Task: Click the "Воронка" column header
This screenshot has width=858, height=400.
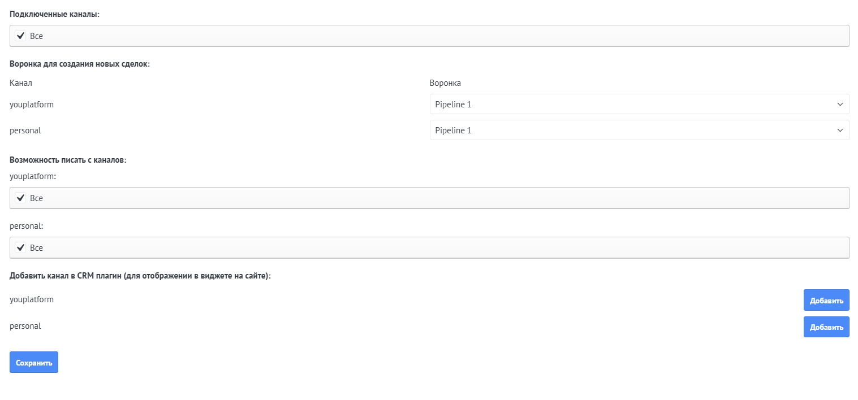Action: tap(445, 83)
